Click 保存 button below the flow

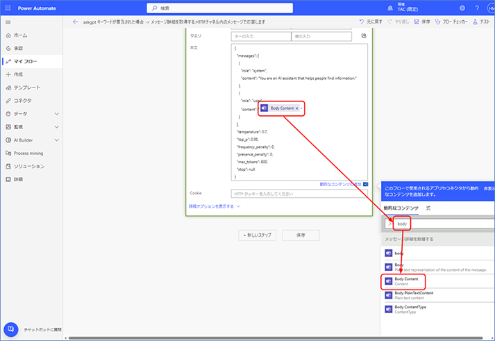pyautogui.click(x=301, y=235)
